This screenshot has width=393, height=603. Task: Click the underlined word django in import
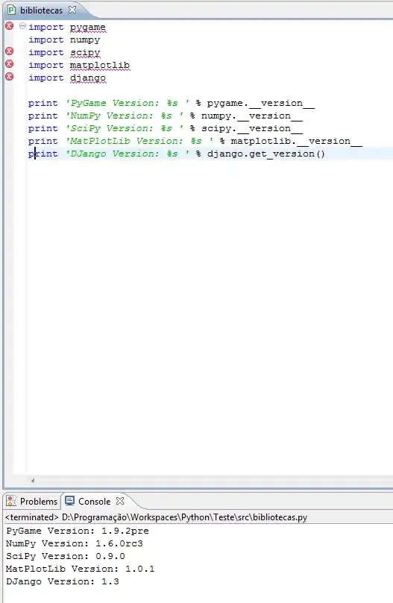88,78
